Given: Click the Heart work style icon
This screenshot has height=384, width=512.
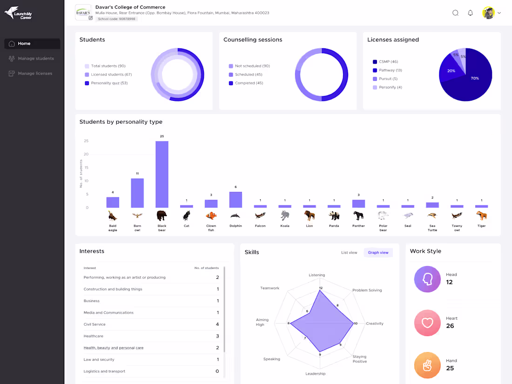Looking at the screenshot, I should pyautogui.click(x=427, y=323).
